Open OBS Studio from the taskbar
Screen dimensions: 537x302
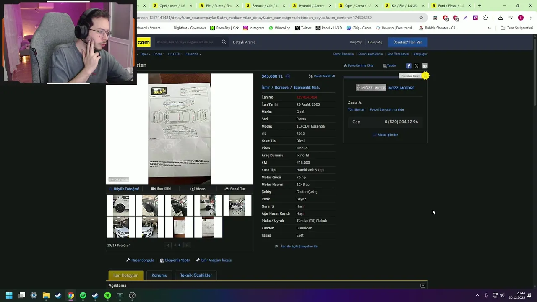coord(132,295)
